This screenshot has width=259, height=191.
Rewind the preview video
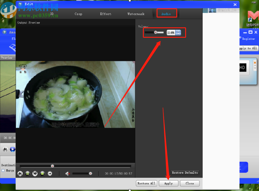20,173
